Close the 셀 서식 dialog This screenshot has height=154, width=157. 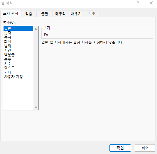tap(151, 3)
